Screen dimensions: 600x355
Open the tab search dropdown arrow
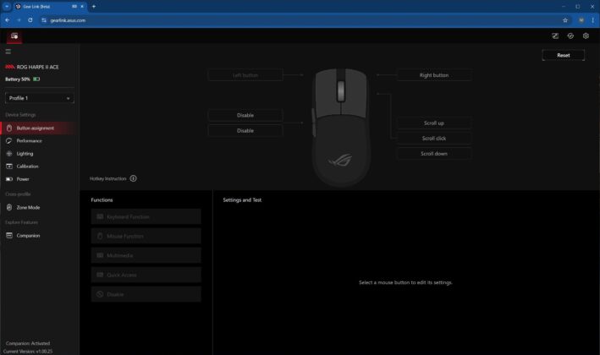[7, 6]
